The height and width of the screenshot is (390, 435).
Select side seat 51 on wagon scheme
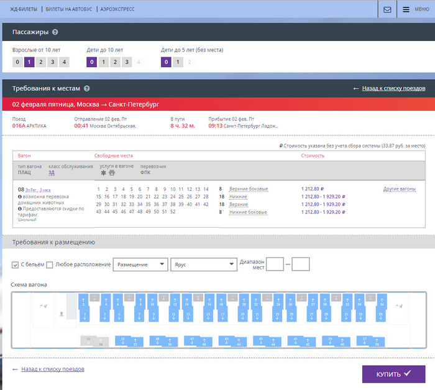122,341
